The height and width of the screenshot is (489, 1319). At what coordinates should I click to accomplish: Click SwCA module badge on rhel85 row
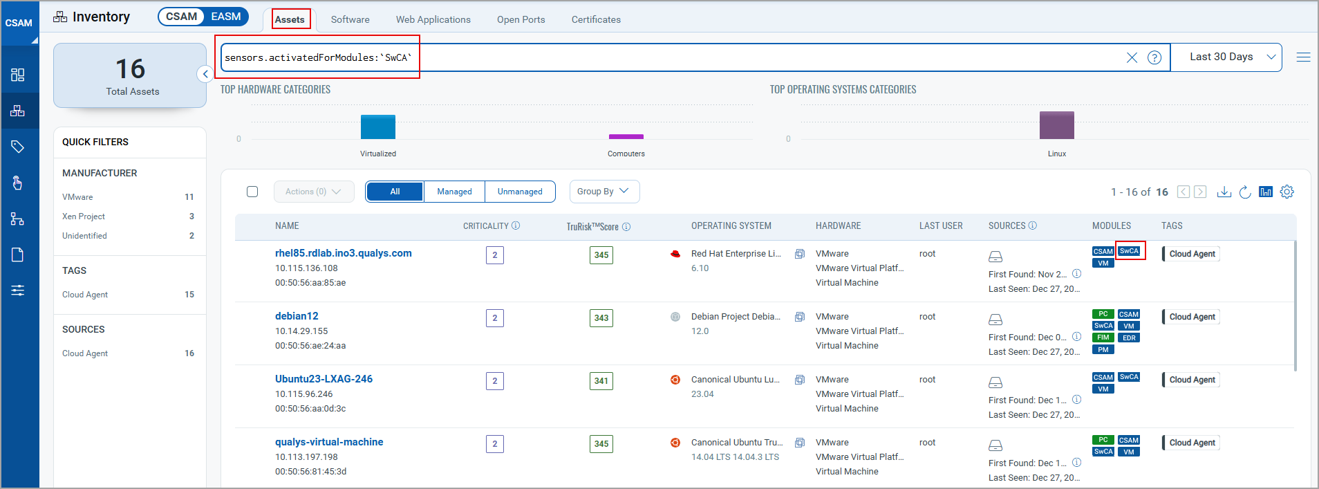(x=1129, y=251)
